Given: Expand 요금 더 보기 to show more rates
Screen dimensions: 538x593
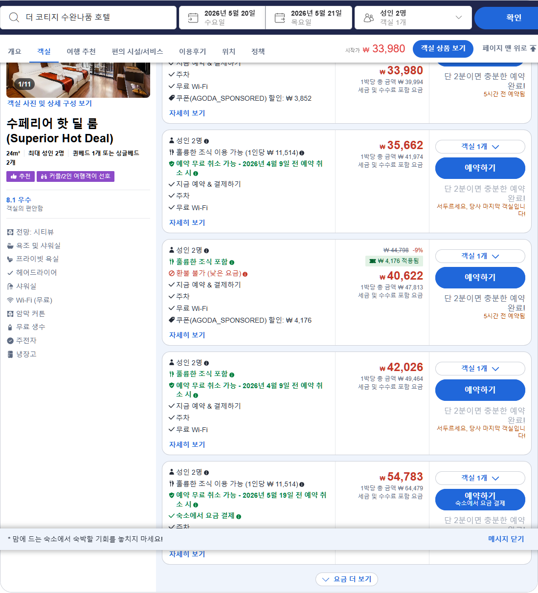Looking at the screenshot, I should (x=346, y=579).
